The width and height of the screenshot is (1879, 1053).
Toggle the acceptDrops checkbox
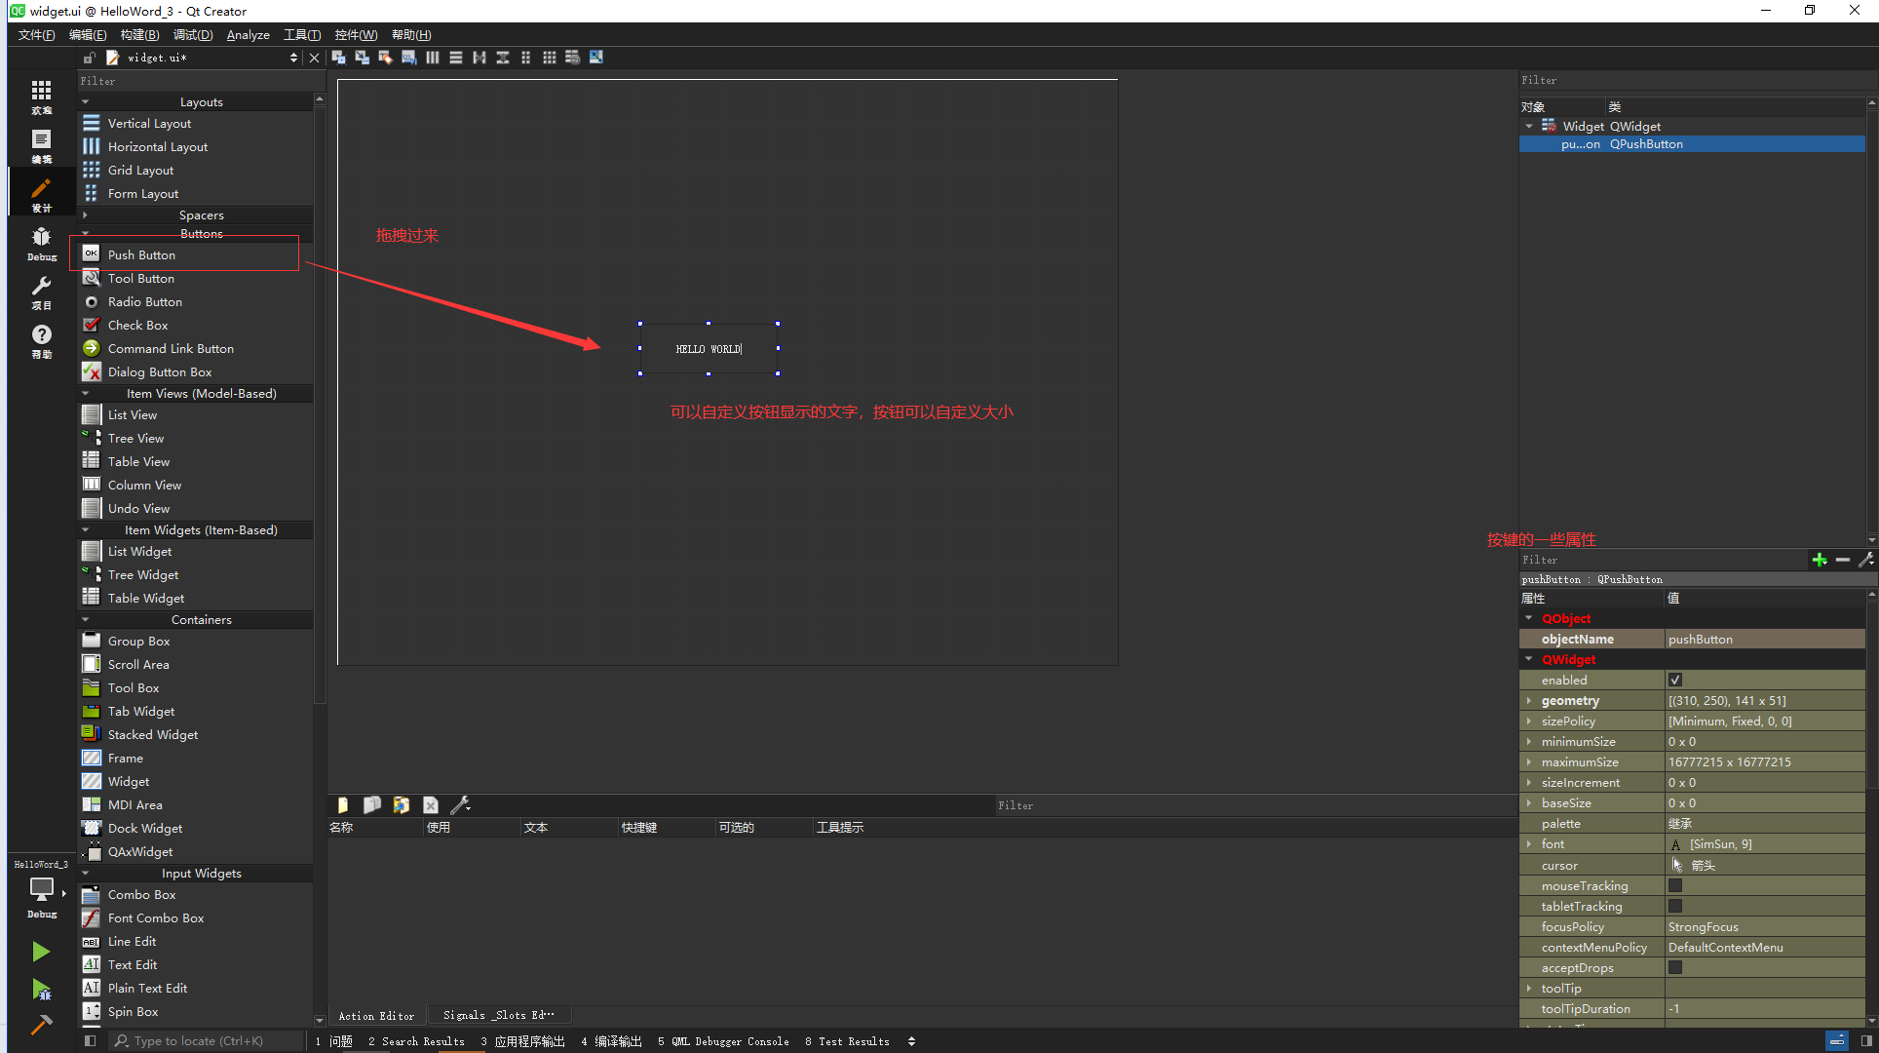pos(1675,968)
